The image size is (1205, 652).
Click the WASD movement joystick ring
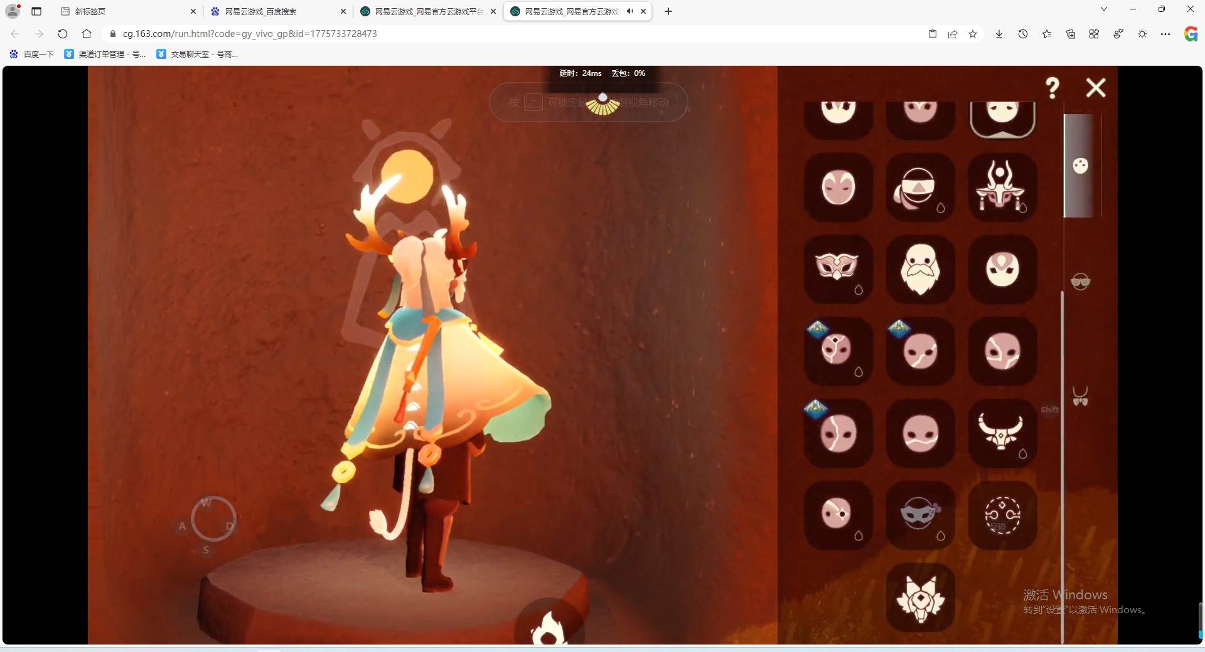coord(213,519)
